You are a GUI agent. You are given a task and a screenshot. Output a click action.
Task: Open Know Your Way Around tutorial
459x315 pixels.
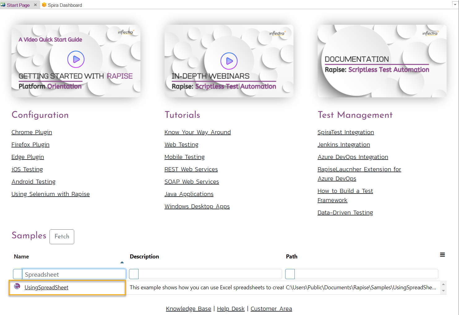pos(198,132)
